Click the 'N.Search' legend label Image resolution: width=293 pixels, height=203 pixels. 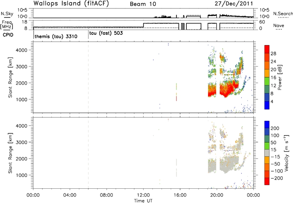(x=283, y=14)
